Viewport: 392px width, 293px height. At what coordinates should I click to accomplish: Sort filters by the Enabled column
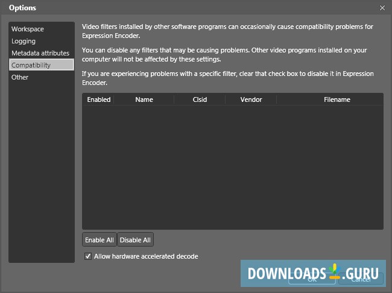pyautogui.click(x=99, y=99)
